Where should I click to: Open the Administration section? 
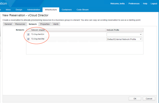34,10
